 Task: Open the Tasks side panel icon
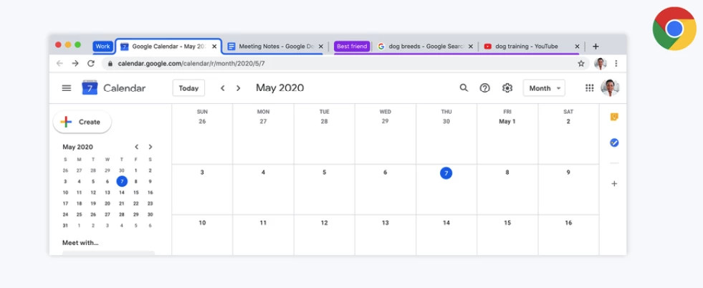click(614, 143)
